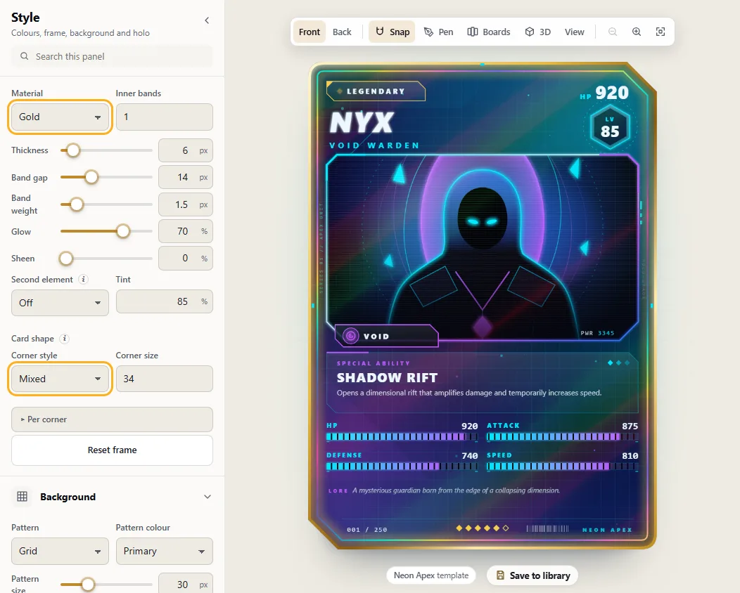Click the zoom in magnifier icon
The height and width of the screenshot is (593, 740).
(636, 32)
